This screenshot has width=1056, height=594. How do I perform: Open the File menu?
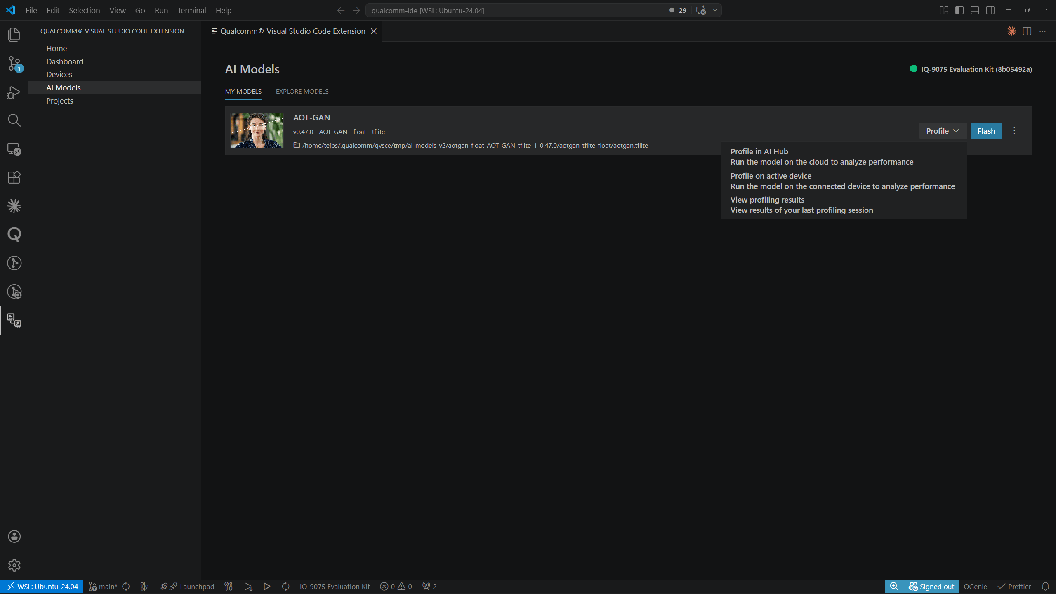pyautogui.click(x=31, y=10)
